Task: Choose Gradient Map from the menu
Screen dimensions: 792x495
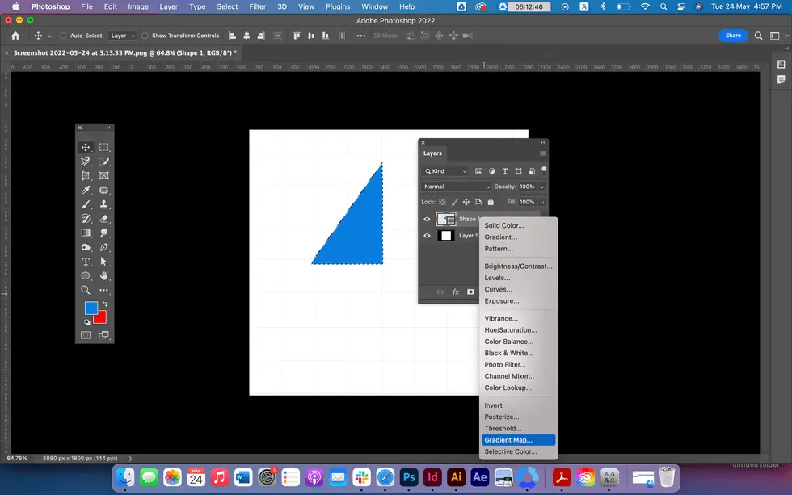Action: tap(508, 440)
